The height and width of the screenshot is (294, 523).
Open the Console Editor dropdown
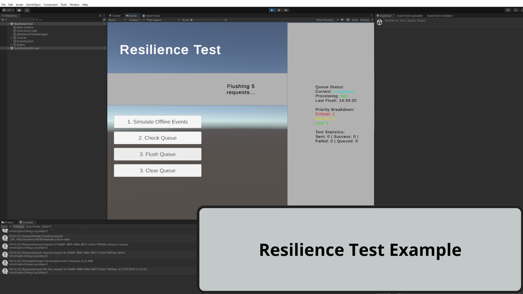pos(47,226)
